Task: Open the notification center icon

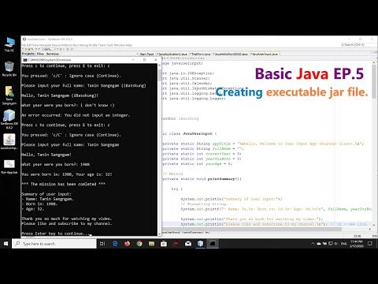Action: pyautogui.click(x=370, y=244)
